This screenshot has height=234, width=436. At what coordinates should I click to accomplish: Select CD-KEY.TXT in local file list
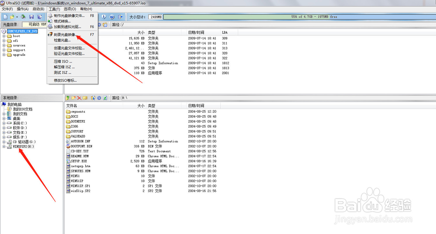pos(79,151)
